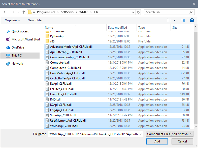Click the Cancel button
198x148 pixels.
pos(182,141)
